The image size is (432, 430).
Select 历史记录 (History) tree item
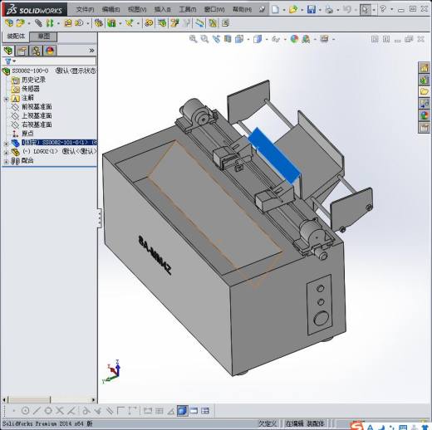coord(33,80)
